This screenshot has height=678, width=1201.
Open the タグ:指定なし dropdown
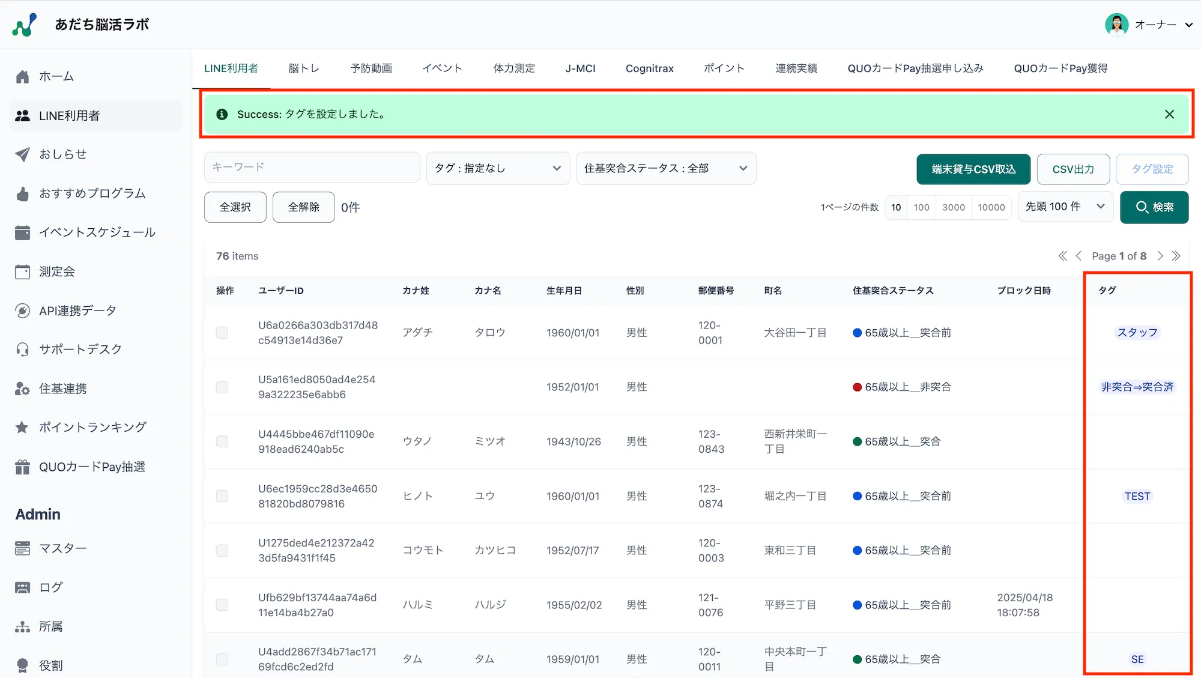point(497,168)
